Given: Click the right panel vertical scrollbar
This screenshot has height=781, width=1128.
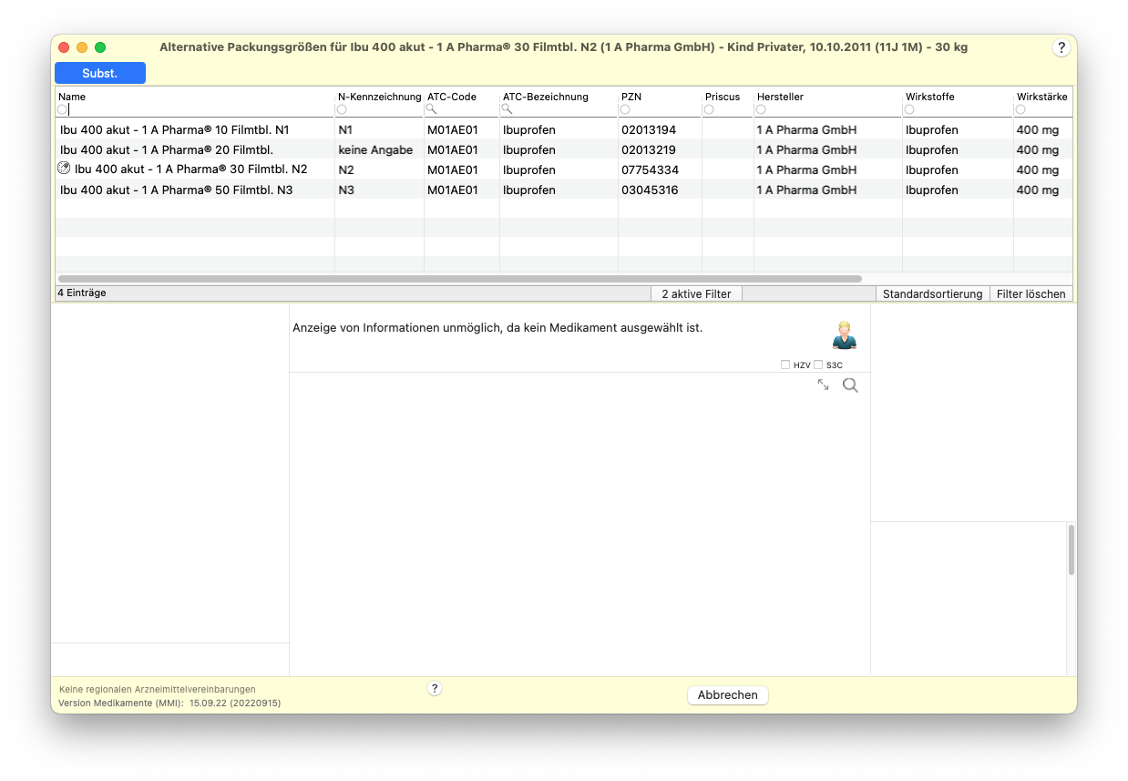Looking at the screenshot, I should click(x=1072, y=550).
